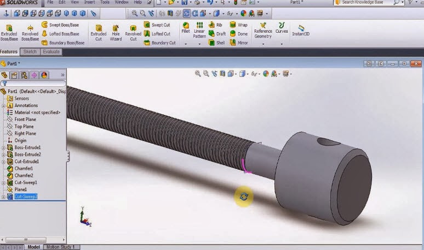Click Zoom to Area in viewport toolbar
Screen dimensions: 424x250
pyautogui.click(x=207, y=74)
